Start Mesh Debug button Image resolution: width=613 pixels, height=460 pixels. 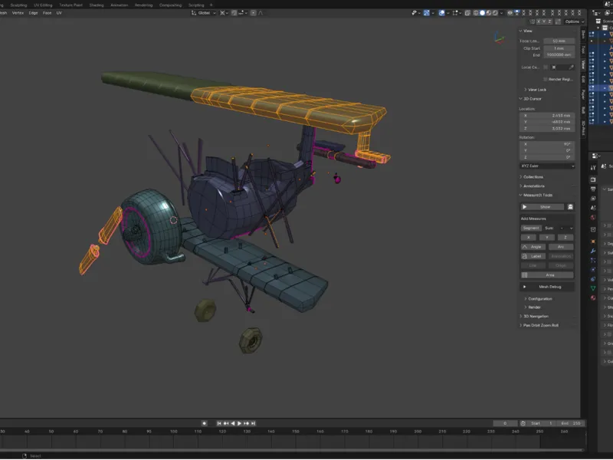tap(547, 287)
